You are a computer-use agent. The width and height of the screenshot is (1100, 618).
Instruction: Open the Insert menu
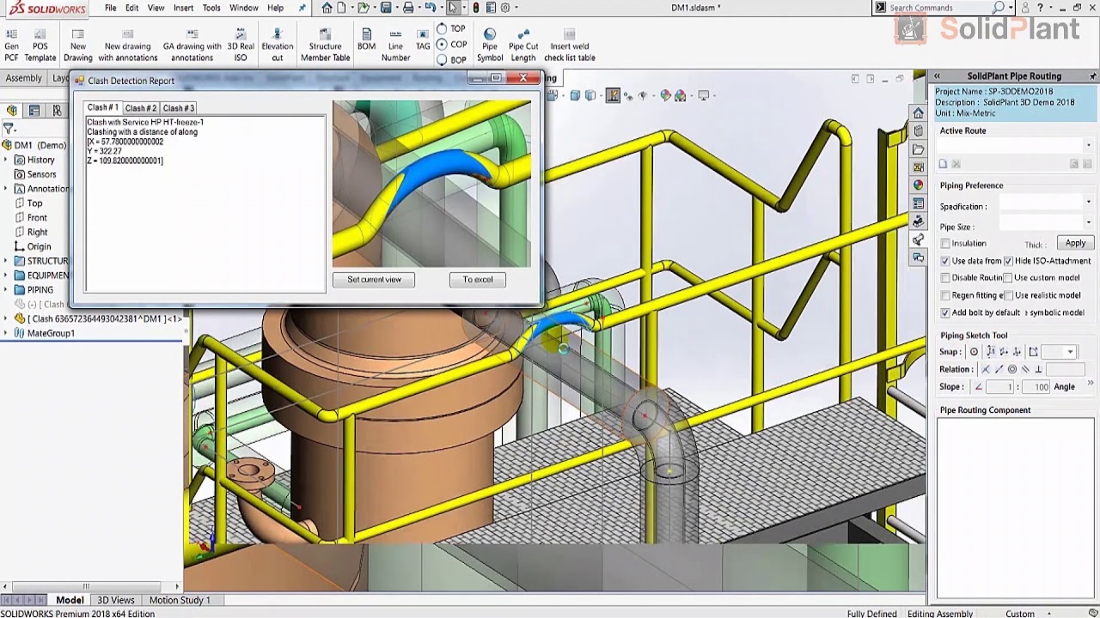[183, 8]
